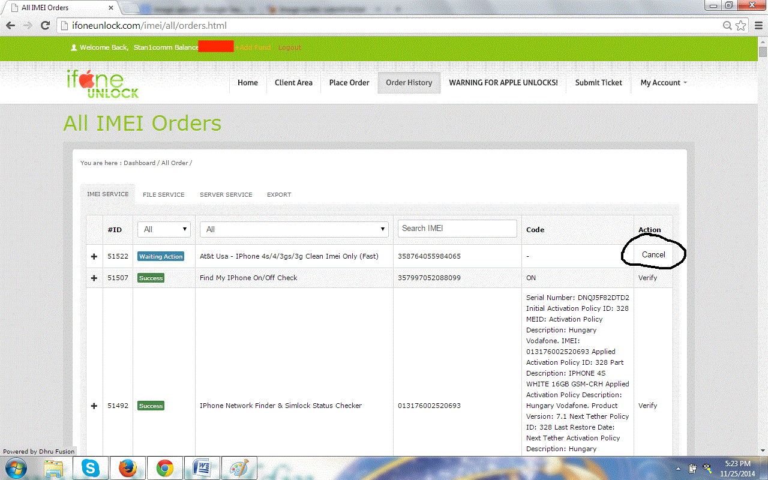Click the browser Back arrow
This screenshot has height=480, width=768.
tap(10, 26)
